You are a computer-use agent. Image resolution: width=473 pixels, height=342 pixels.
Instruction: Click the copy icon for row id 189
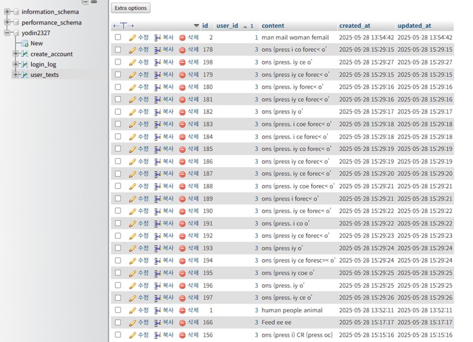click(x=157, y=199)
